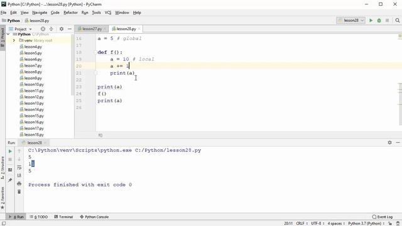The width and height of the screenshot is (402, 226).
Task: Toggle fold marker at def f() line
Action: pos(96,52)
